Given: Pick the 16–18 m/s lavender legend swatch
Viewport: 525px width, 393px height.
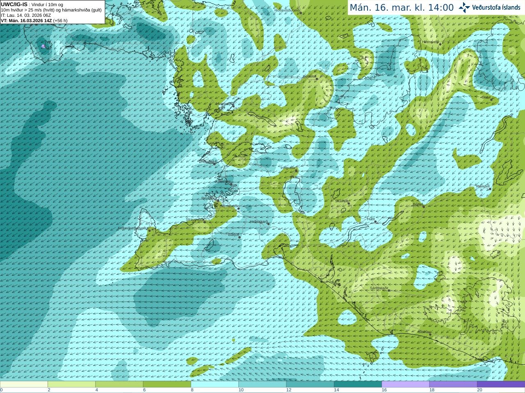Looking at the screenshot, I should click(x=406, y=384).
